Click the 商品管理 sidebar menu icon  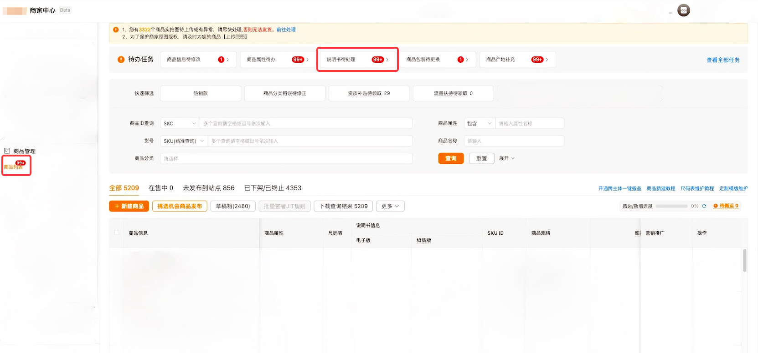coord(7,151)
